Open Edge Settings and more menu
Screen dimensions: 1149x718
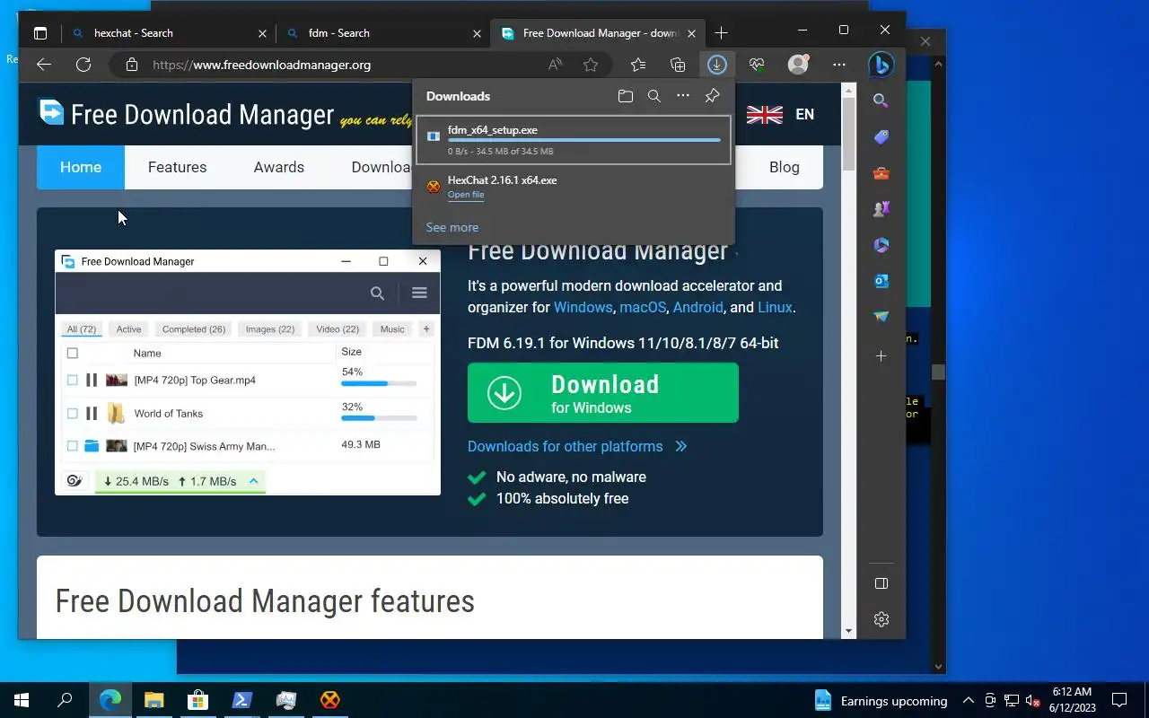tap(839, 65)
